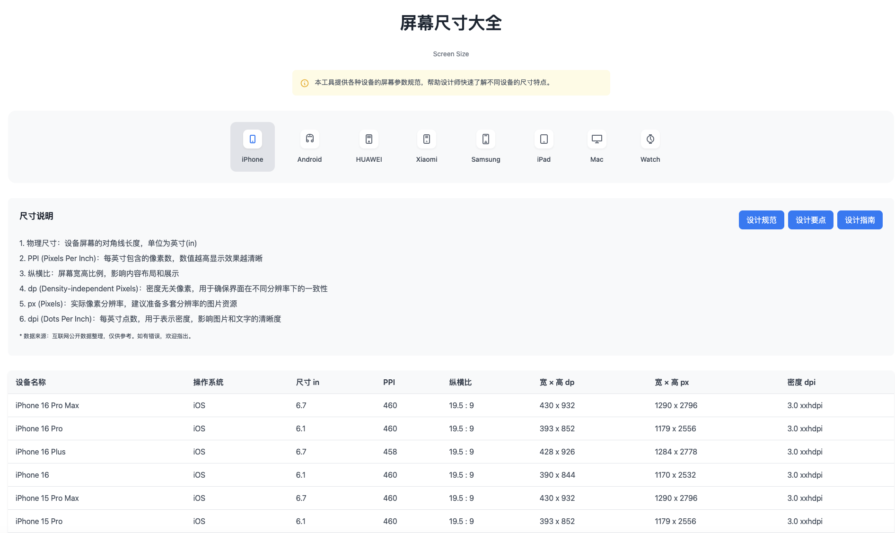Open the 设计指南 button
Screen dimensions: 895x533
860,220
